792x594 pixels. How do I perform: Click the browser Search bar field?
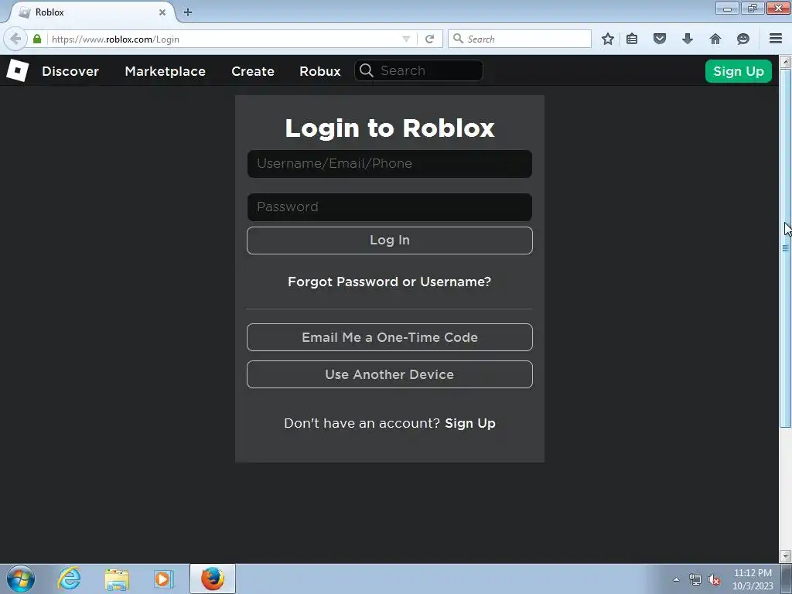click(x=520, y=39)
